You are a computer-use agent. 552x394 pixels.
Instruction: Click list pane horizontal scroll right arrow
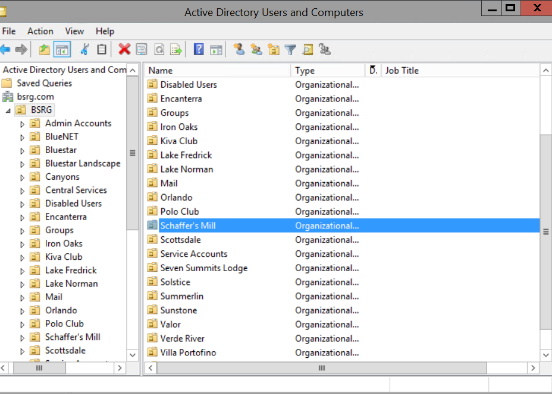[x=533, y=368]
